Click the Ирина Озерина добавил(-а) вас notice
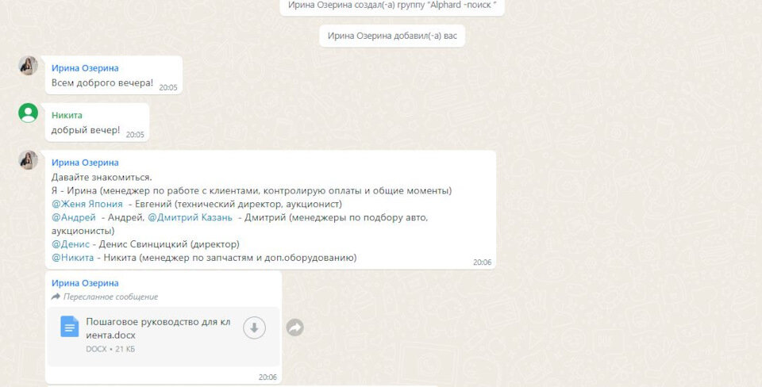 tap(392, 36)
